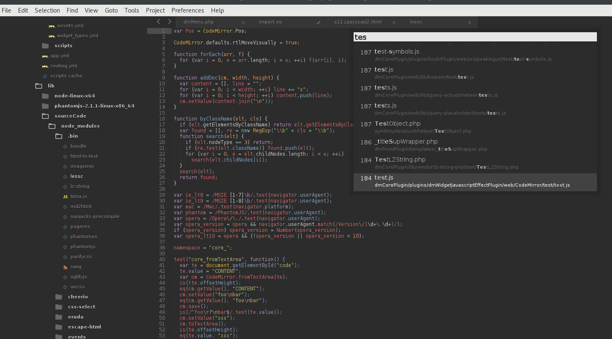Open the Preferences menu
Image resolution: width=612 pixels, height=339 pixels.
coord(188,10)
